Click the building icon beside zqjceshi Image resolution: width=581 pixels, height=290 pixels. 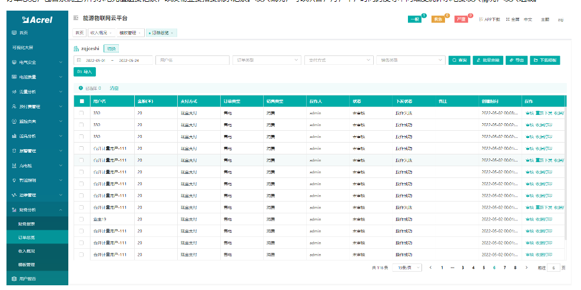pyautogui.click(x=77, y=48)
